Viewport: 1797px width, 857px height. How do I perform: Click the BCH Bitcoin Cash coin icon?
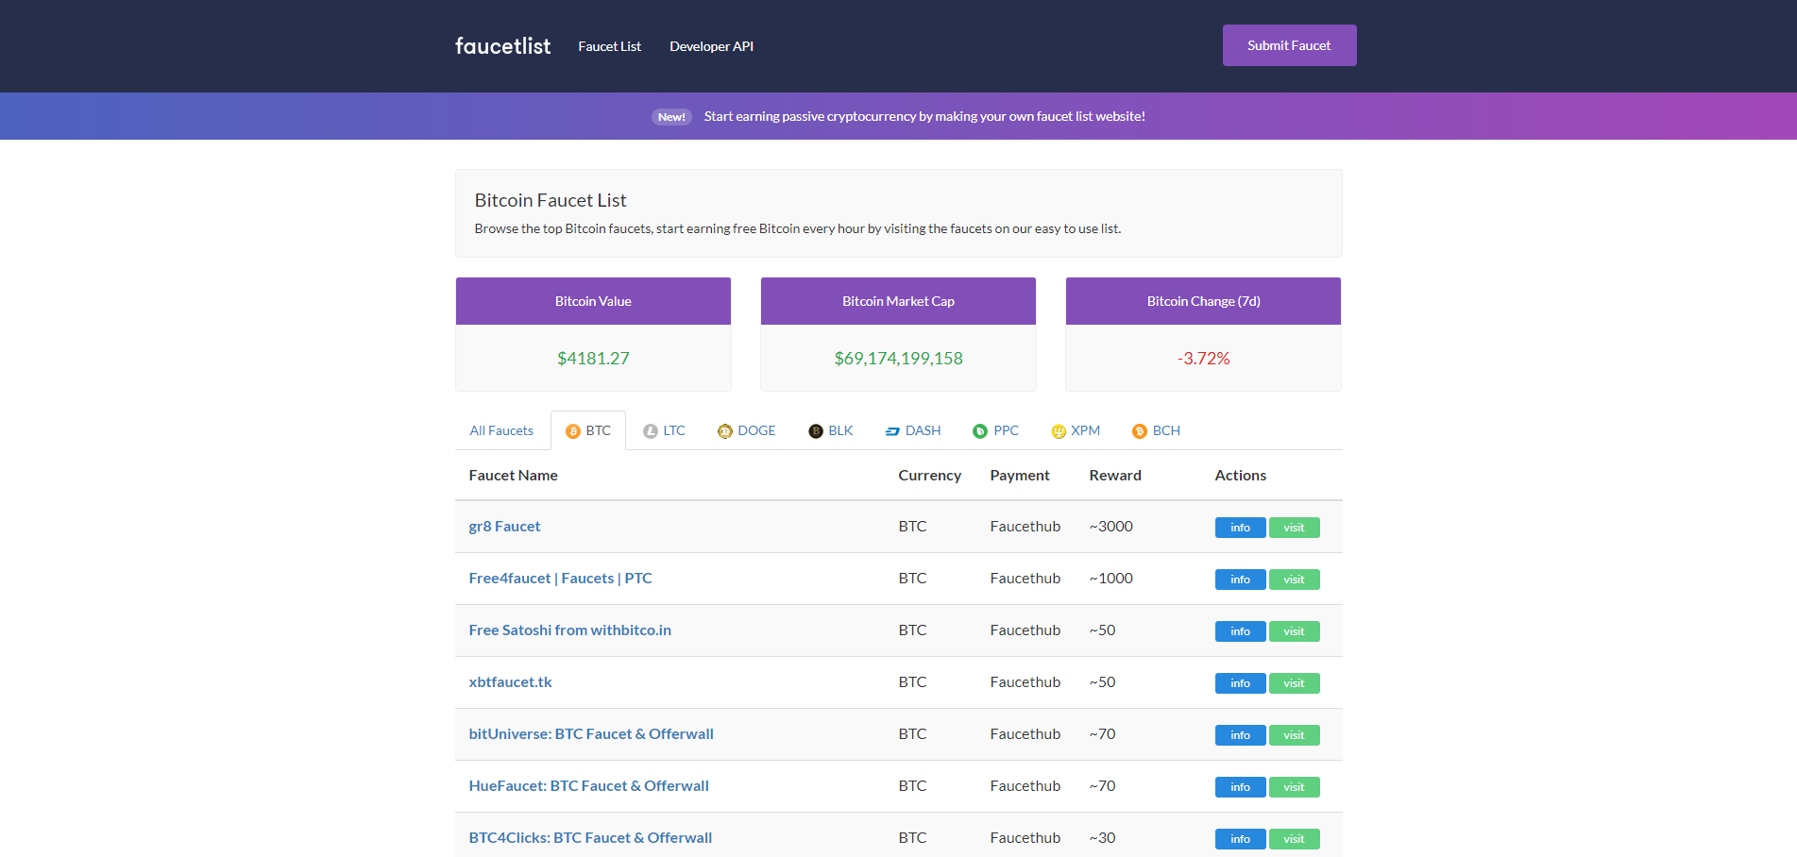(x=1138, y=430)
